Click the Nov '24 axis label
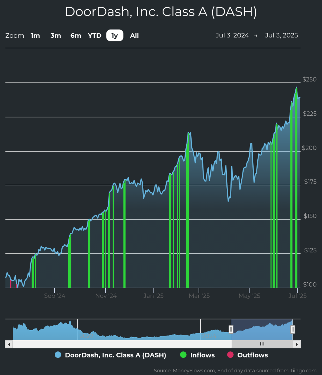Viewport: 322px width, 375px height. 106,296
